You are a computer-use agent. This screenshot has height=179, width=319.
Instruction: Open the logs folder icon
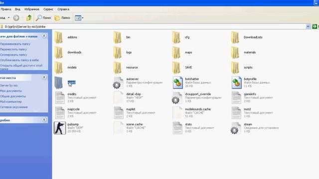118,53
